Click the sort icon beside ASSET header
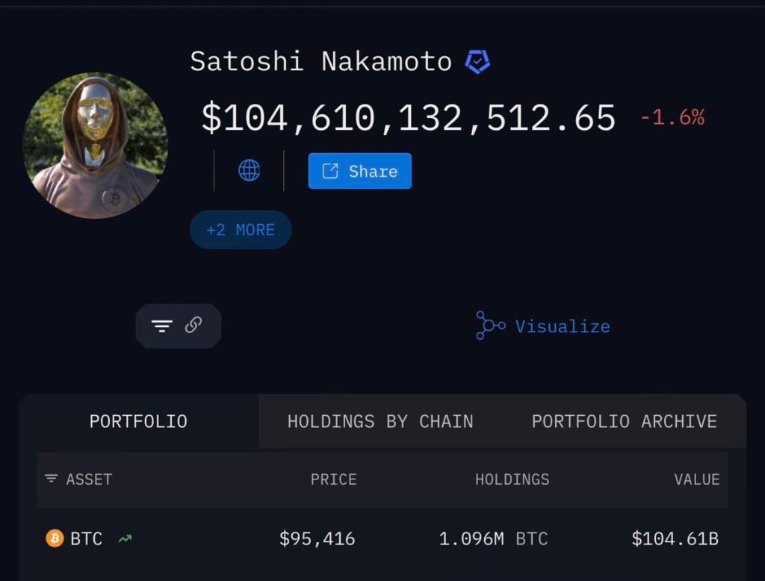The height and width of the screenshot is (581, 765). click(x=51, y=479)
